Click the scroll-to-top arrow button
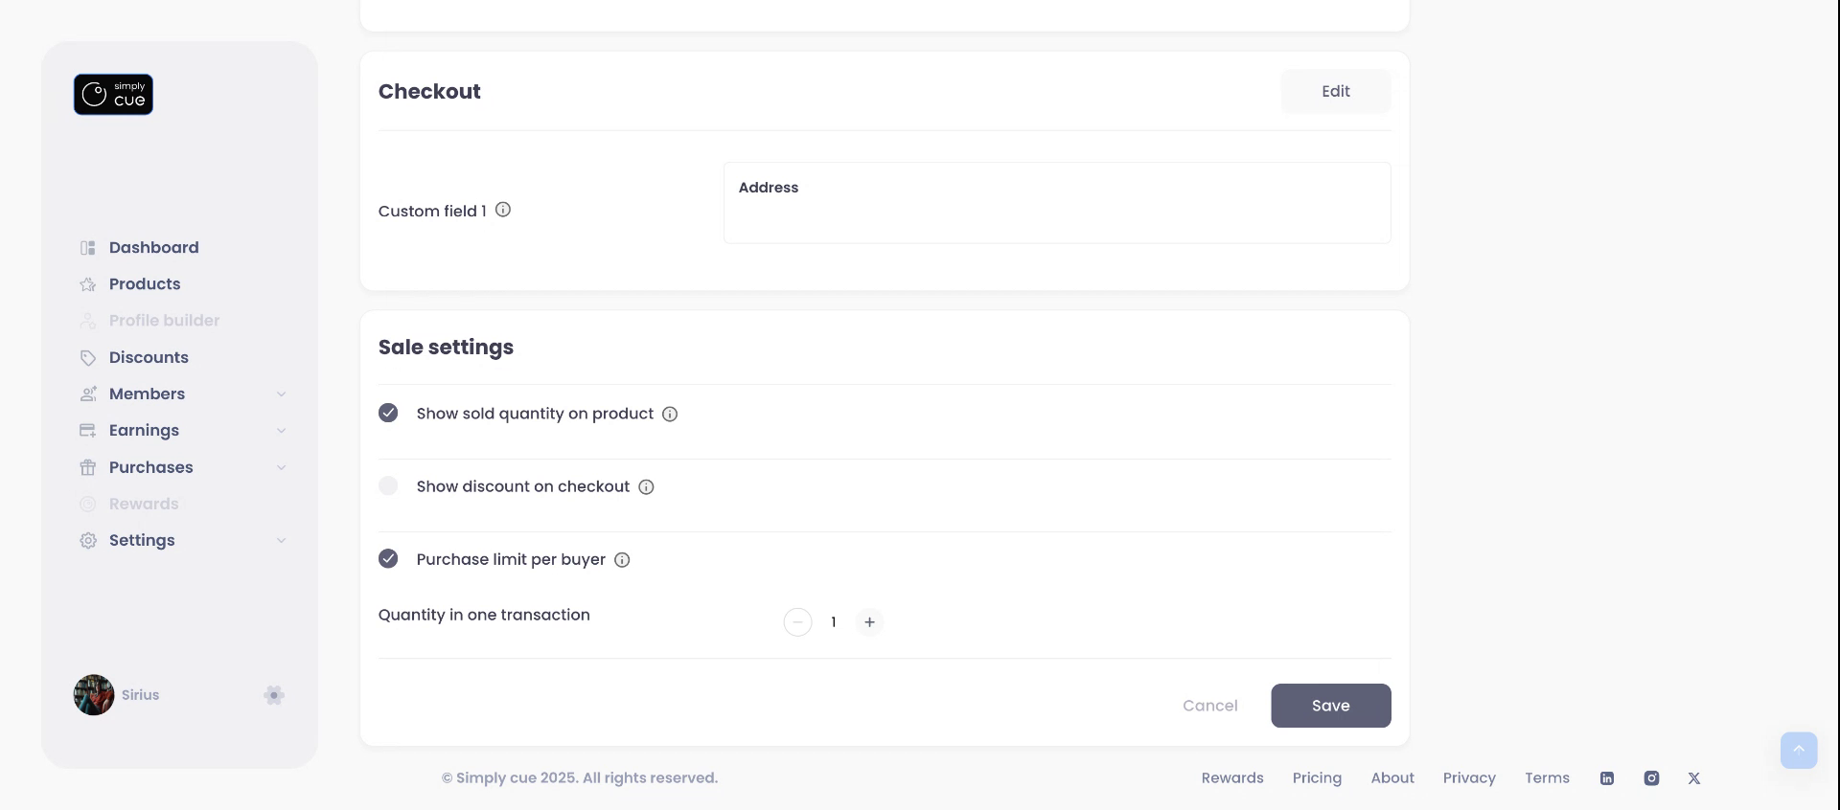 1799,750
